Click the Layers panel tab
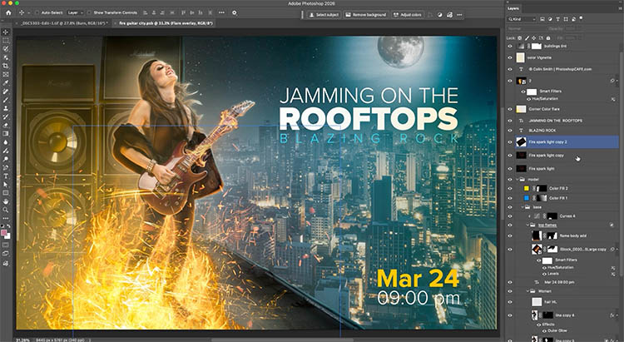 (513, 8)
